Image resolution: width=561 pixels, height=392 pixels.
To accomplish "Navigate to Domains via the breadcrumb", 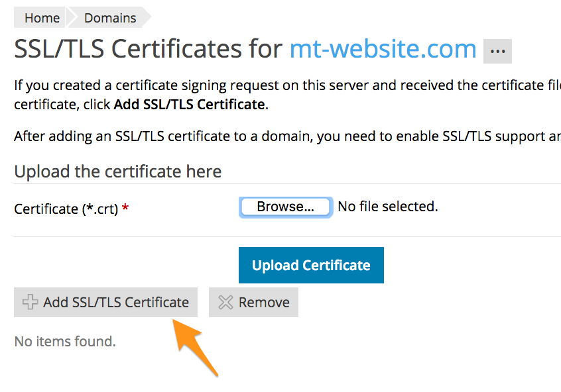I will [109, 17].
